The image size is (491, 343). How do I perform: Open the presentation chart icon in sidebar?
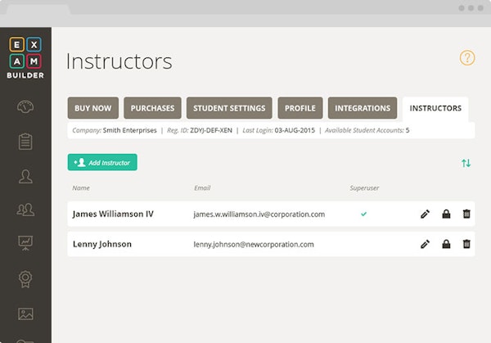pos(25,243)
